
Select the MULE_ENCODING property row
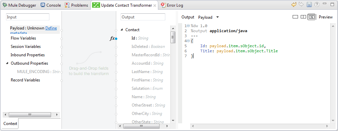pyautogui.click(x=38, y=72)
